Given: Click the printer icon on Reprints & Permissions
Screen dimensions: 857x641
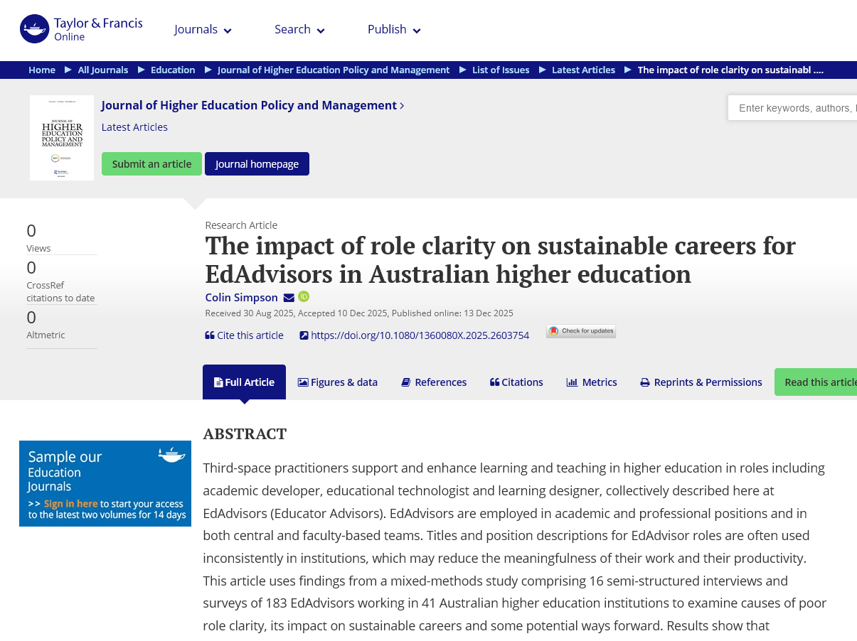Looking at the screenshot, I should pos(644,382).
